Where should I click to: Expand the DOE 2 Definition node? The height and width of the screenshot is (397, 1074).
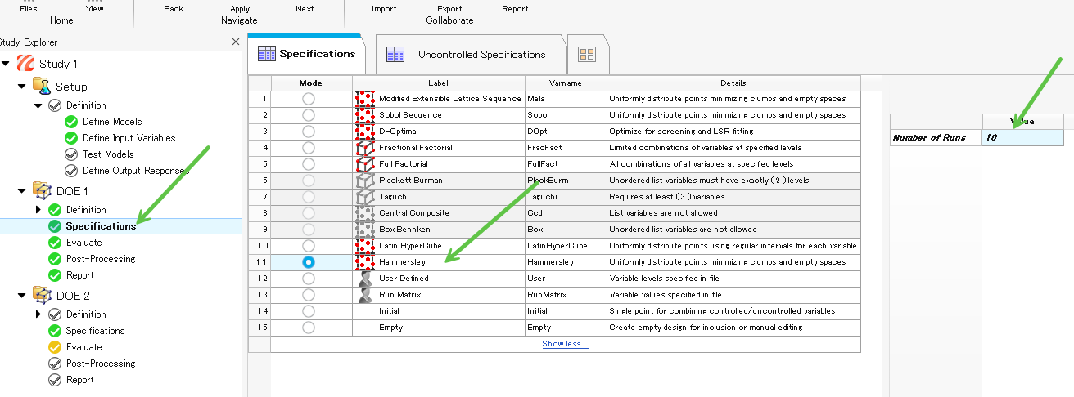[x=38, y=314]
